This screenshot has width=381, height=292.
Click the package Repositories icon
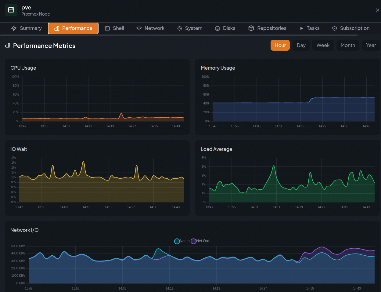(x=251, y=28)
